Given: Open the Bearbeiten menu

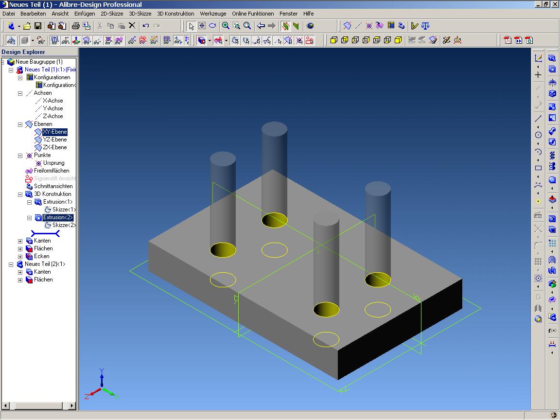Looking at the screenshot, I should 33,14.
